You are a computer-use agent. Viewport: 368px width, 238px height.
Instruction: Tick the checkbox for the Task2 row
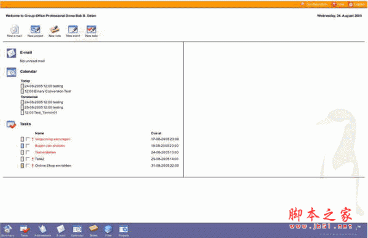click(x=28, y=159)
